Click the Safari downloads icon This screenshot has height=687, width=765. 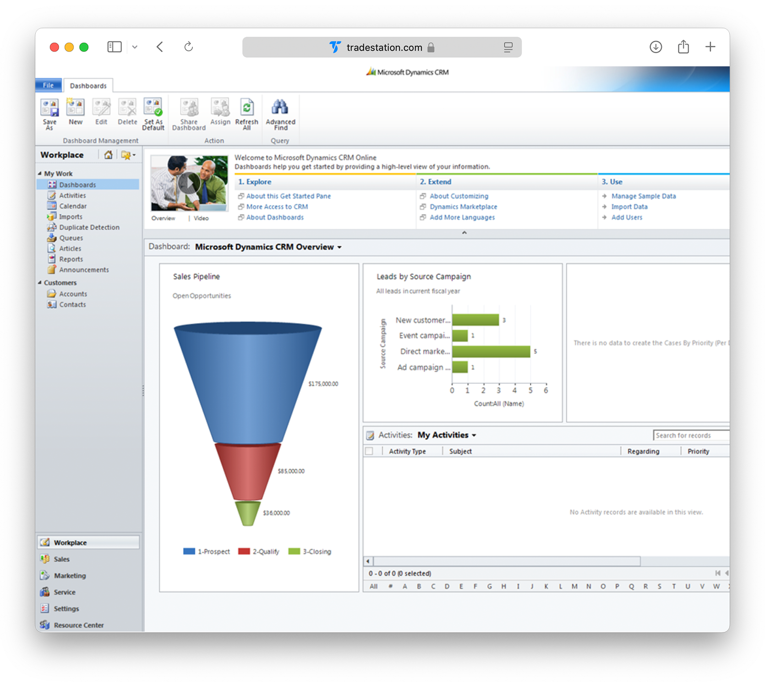click(x=656, y=47)
